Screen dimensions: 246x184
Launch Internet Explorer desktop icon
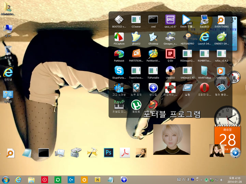8,72
